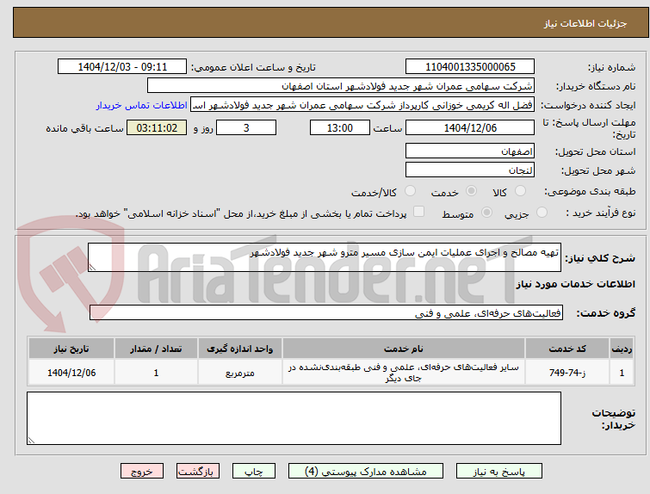Click the announcement date field 1404/12/03 - 09:11

[122, 67]
